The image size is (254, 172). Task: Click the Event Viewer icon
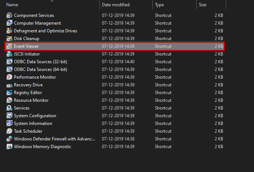pyautogui.click(x=10, y=46)
